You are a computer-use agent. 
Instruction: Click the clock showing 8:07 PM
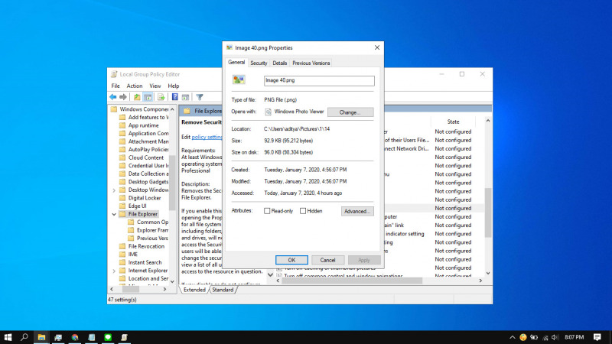[575, 337]
